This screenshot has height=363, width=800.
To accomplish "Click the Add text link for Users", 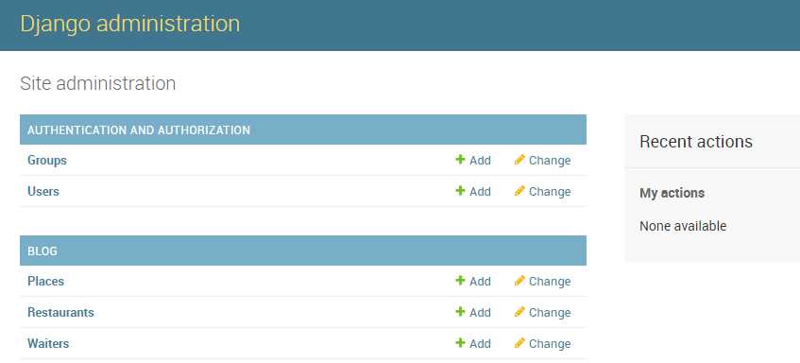I will (480, 192).
